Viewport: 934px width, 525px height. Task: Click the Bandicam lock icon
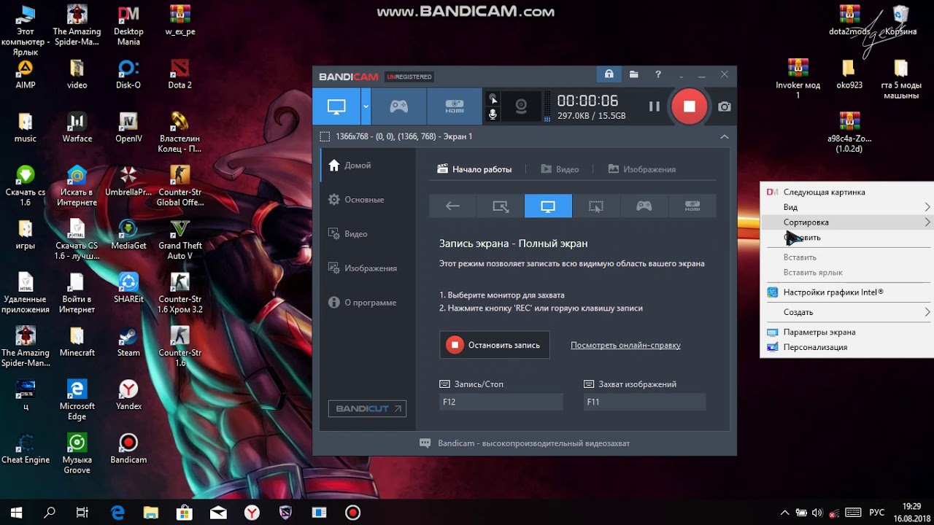click(609, 74)
